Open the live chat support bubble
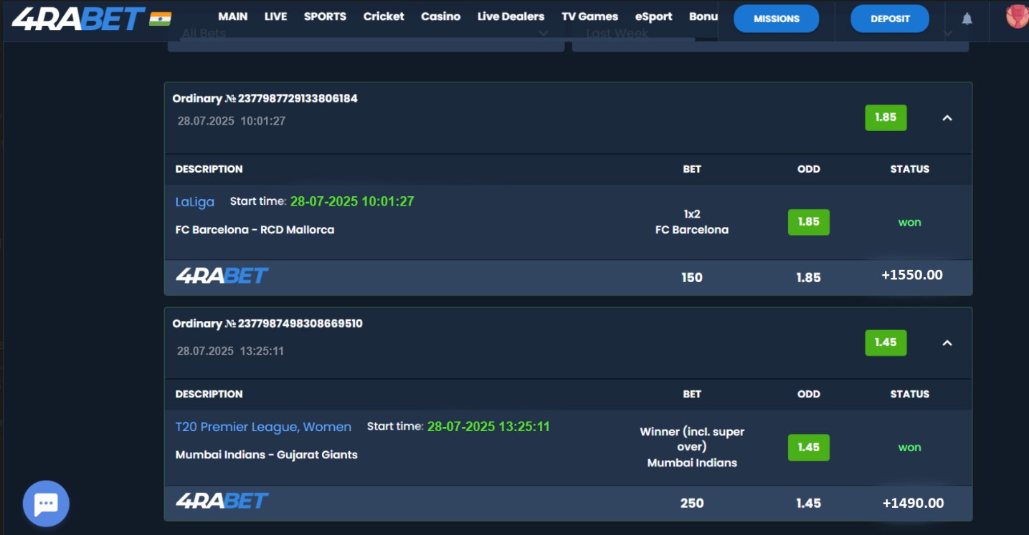The width and height of the screenshot is (1029, 535). point(46,503)
